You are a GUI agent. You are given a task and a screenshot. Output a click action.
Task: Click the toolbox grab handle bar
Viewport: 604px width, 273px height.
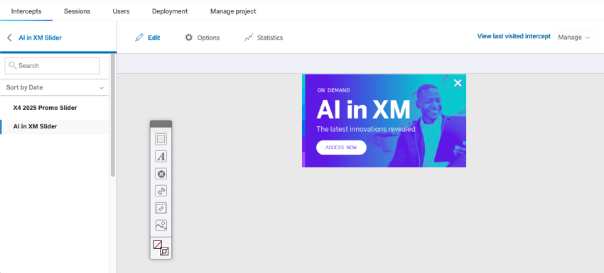pyautogui.click(x=161, y=124)
